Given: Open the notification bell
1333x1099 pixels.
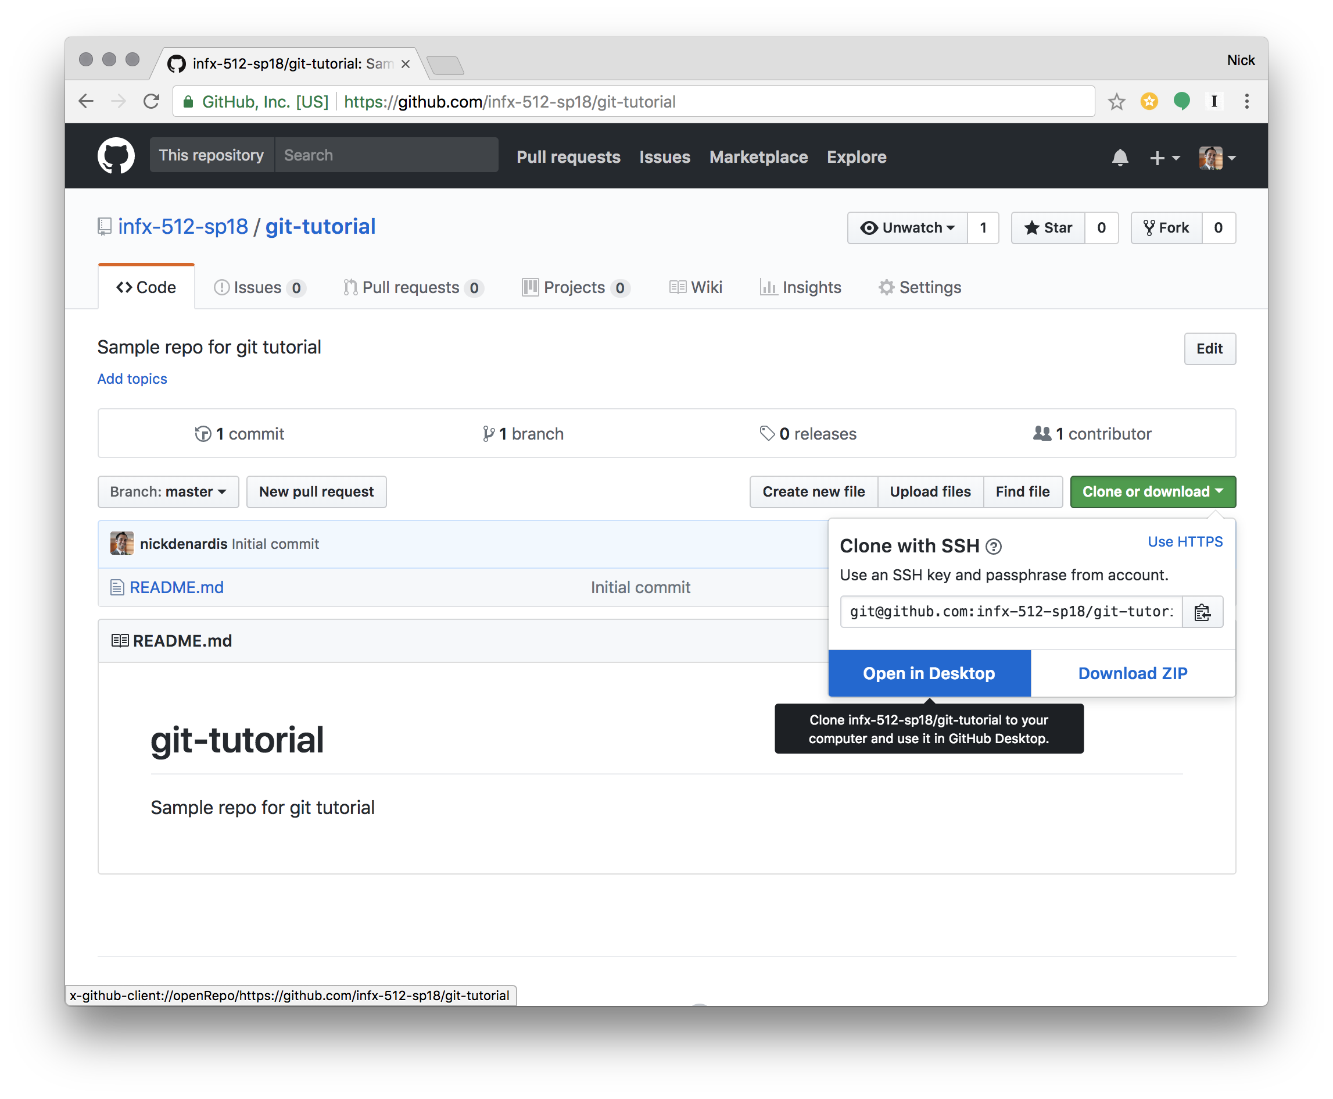Looking at the screenshot, I should click(x=1120, y=158).
